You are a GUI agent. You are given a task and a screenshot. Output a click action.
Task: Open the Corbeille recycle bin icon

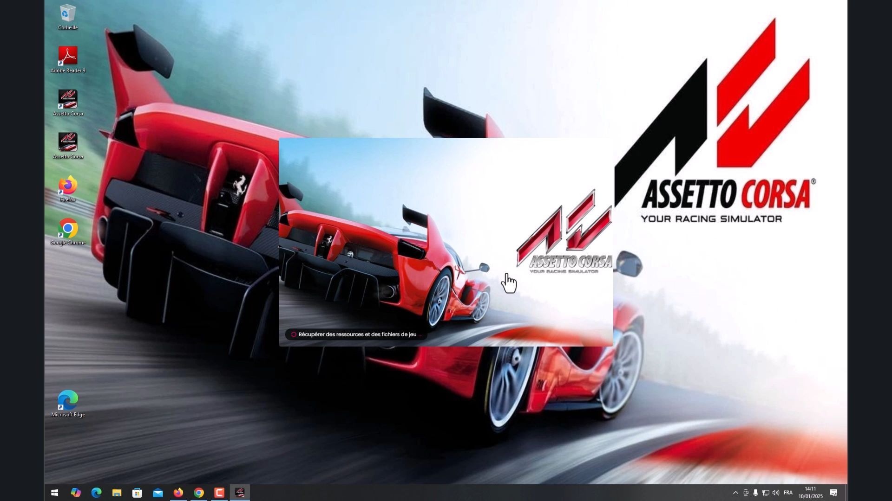coord(68,17)
